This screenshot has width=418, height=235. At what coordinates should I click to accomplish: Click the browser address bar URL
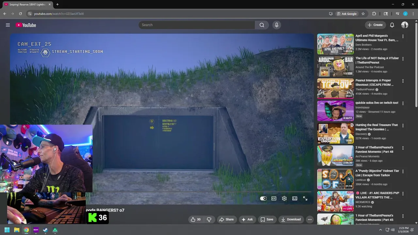59,14
